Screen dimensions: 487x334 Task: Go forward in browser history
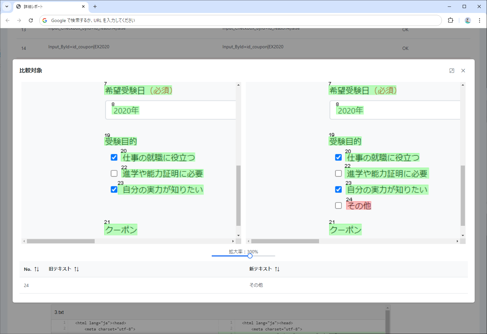(19, 20)
